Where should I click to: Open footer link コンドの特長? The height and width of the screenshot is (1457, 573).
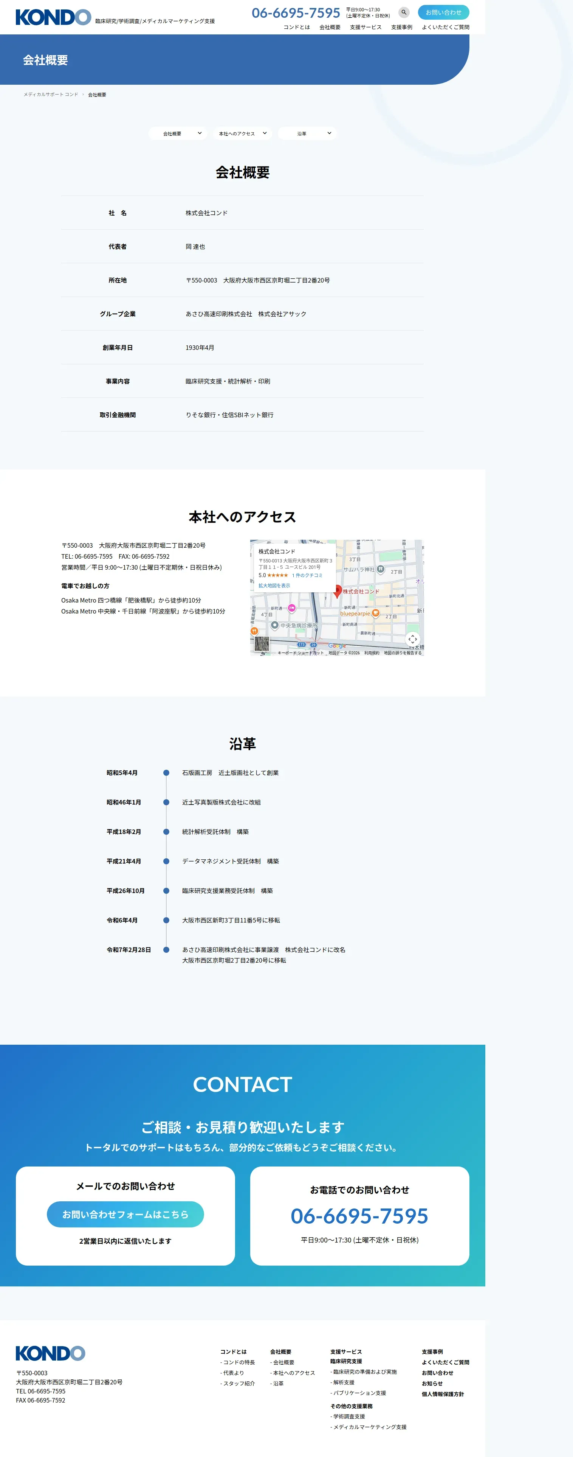point(238,1362)
